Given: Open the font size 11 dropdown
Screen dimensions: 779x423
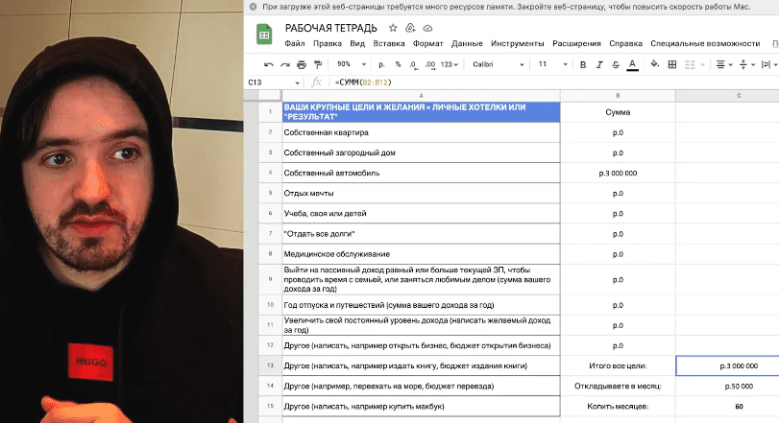Looking at the screenshot, I should point(552,64).
